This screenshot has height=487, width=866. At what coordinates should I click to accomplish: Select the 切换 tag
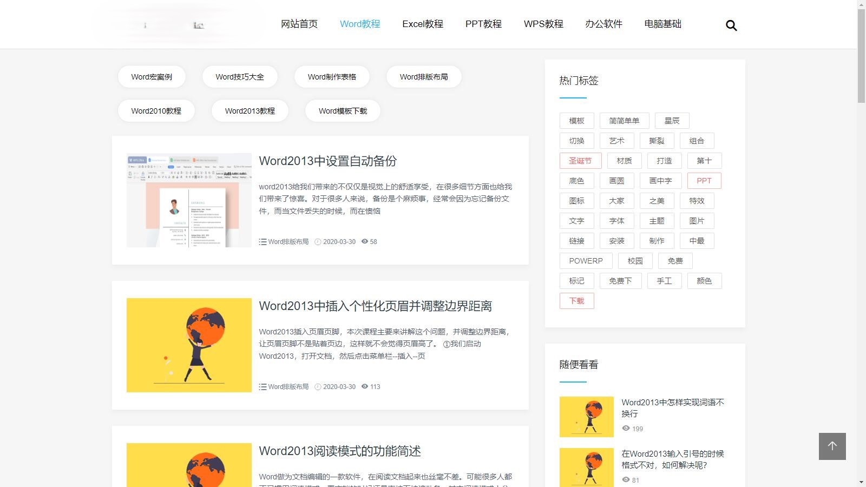click(x=576, y=141)
